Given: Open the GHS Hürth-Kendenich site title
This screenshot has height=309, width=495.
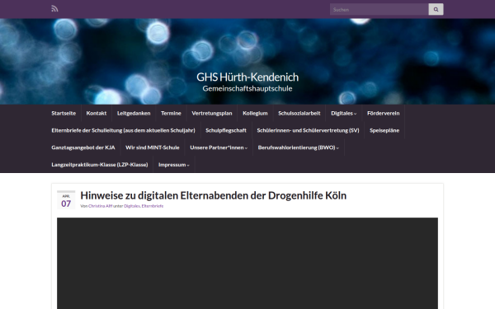Looking at the screenshot, I should (247, 77).
